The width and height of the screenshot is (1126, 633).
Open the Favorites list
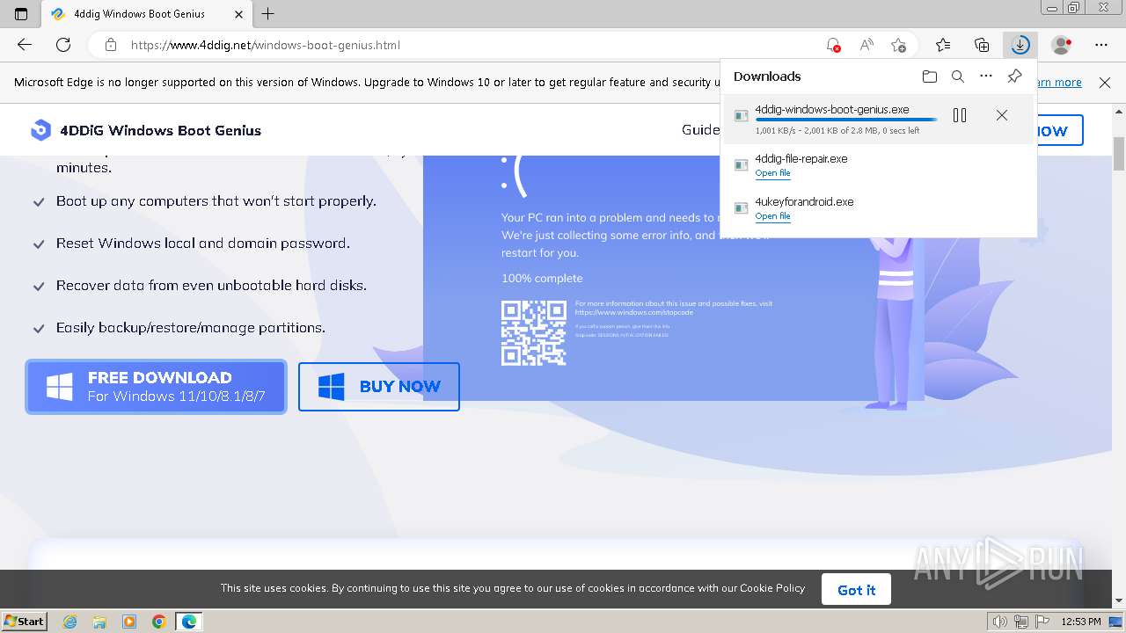(943, 45)
